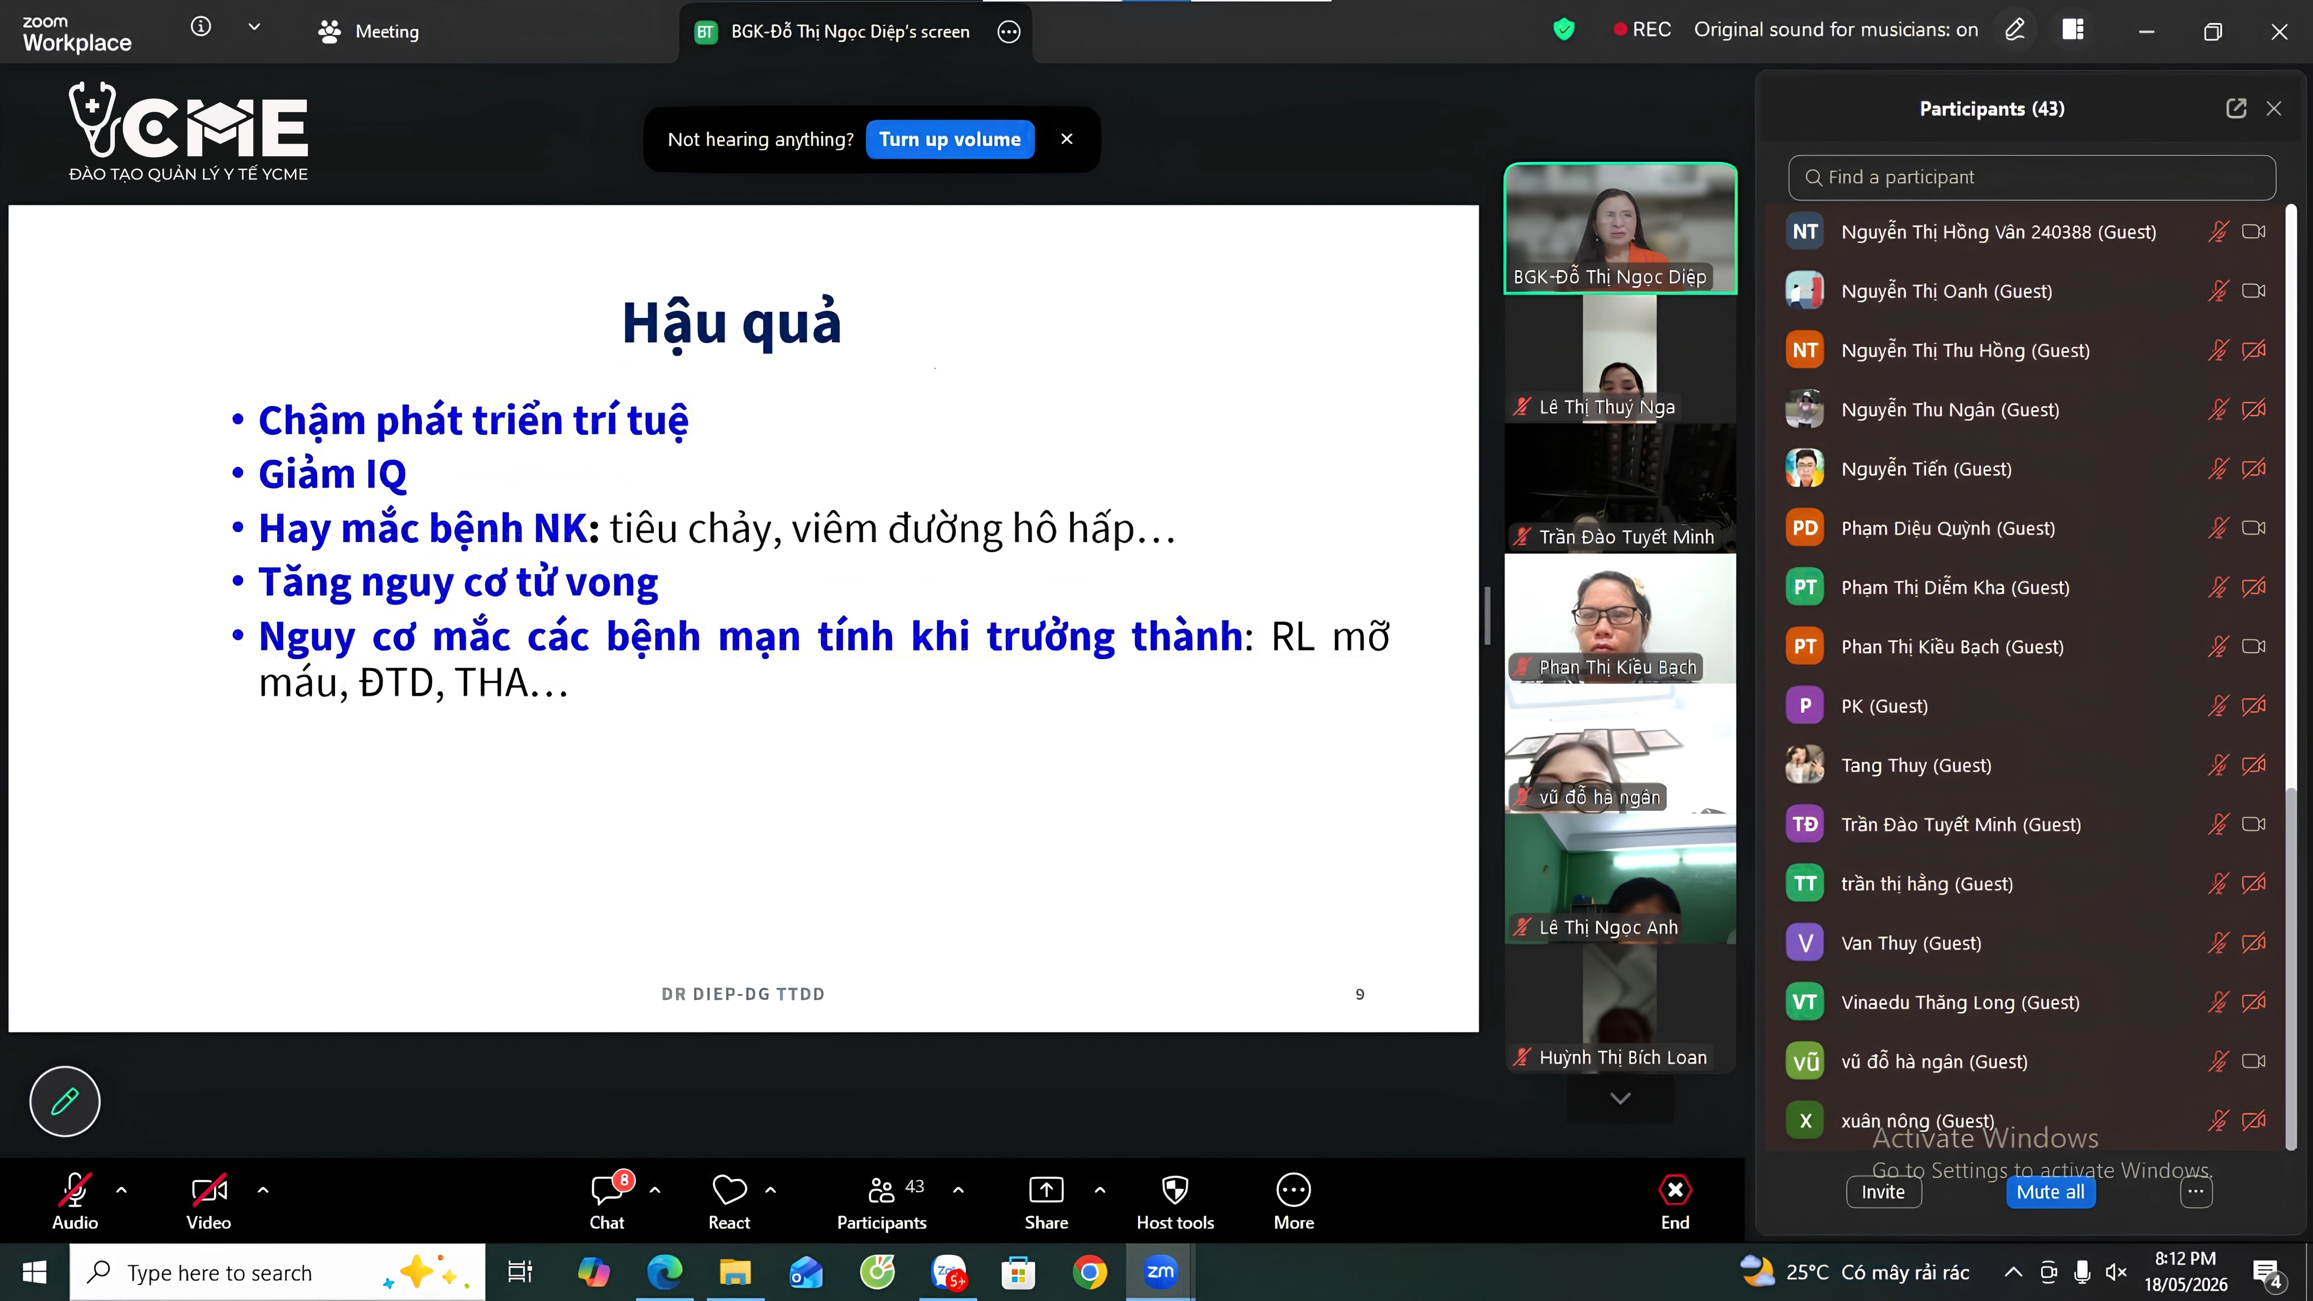The height and width of the screenshot is (1301, 2313).
Task: Expand React options arrow
Action: point(769,1191)
